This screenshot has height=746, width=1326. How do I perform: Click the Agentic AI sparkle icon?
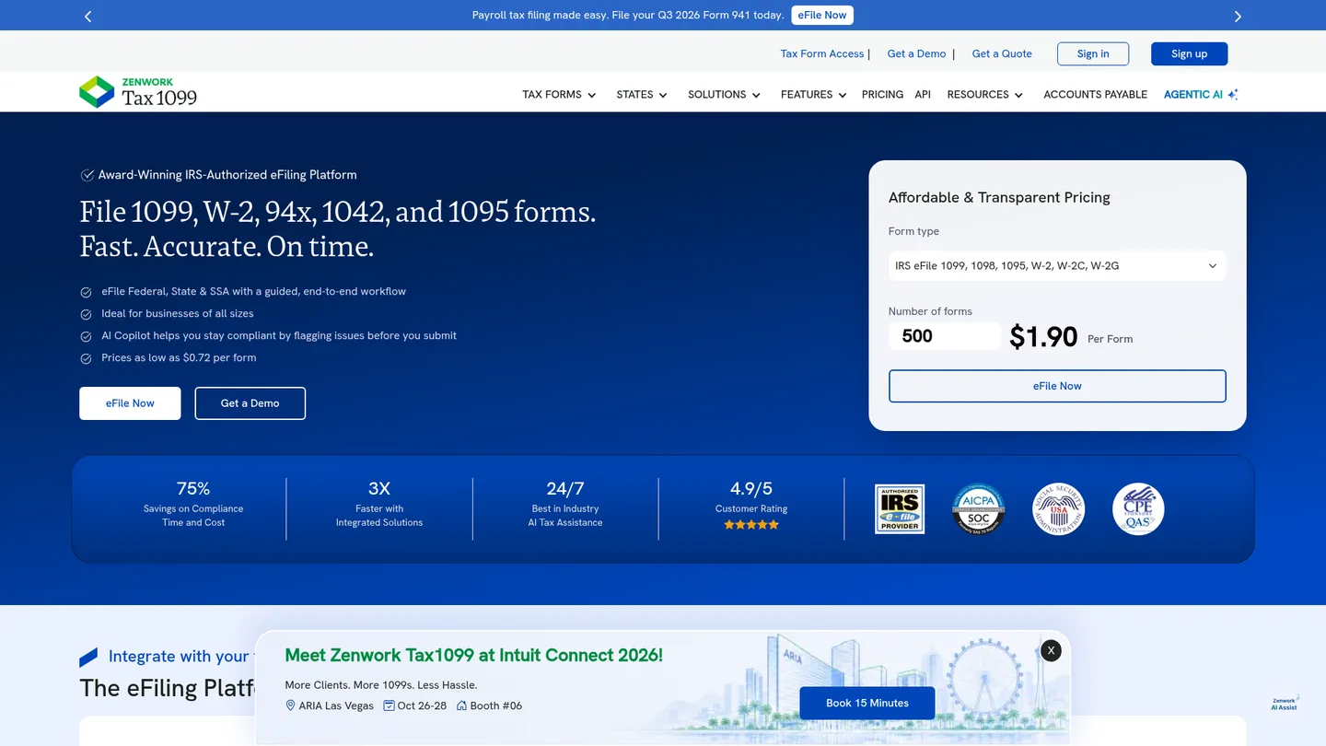tap(1233, 95)
